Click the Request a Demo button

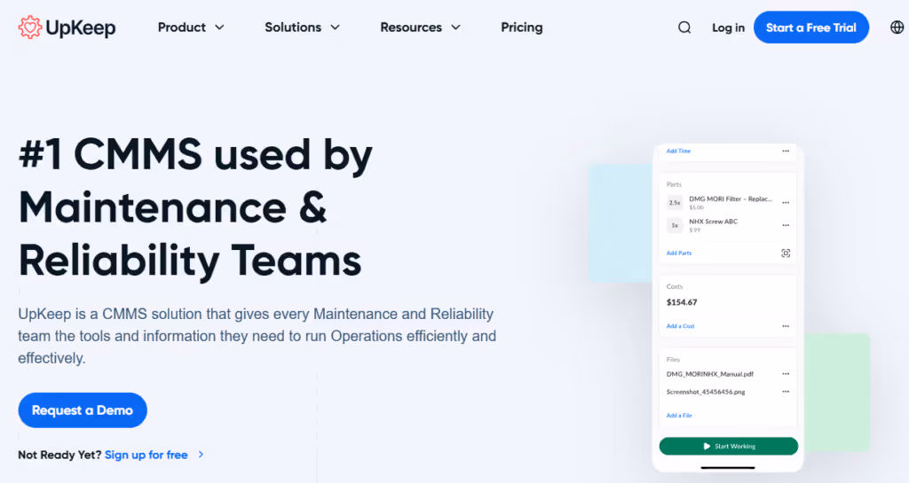point(83,410)
